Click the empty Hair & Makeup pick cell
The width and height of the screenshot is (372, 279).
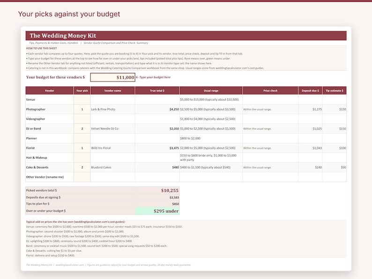82,158
